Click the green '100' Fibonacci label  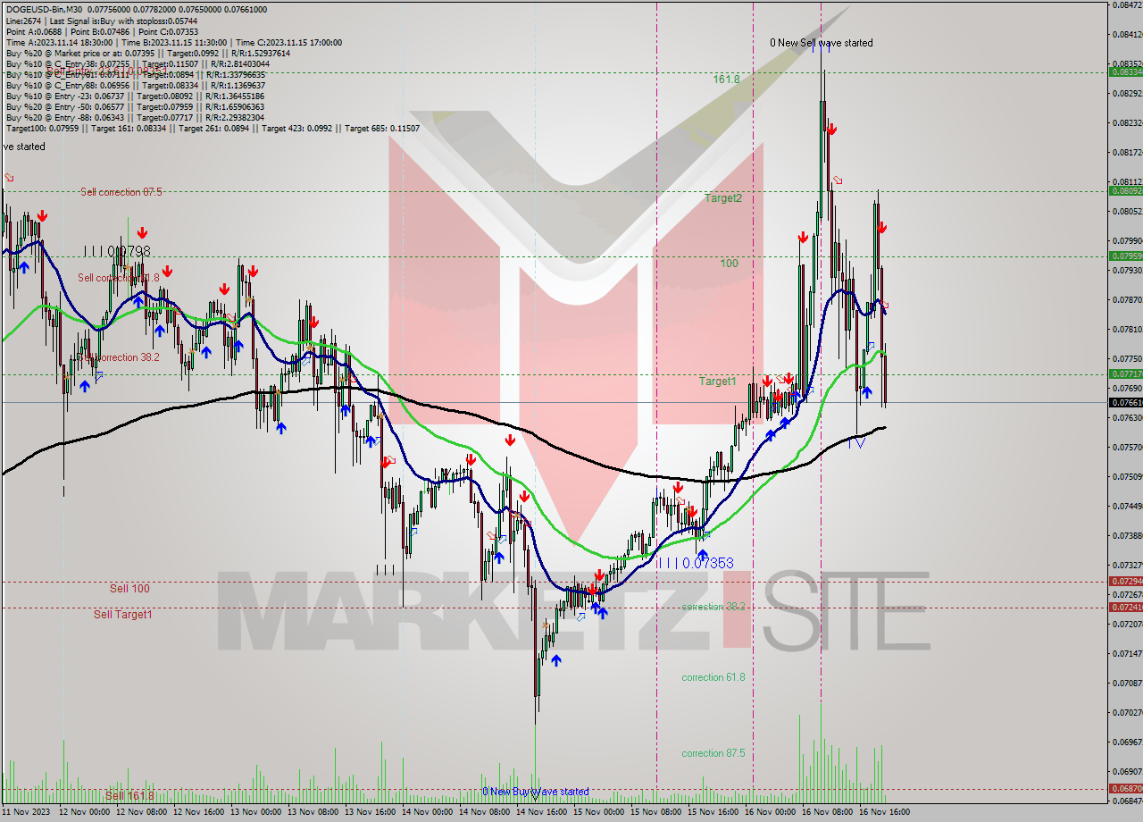tap(730, 264)
